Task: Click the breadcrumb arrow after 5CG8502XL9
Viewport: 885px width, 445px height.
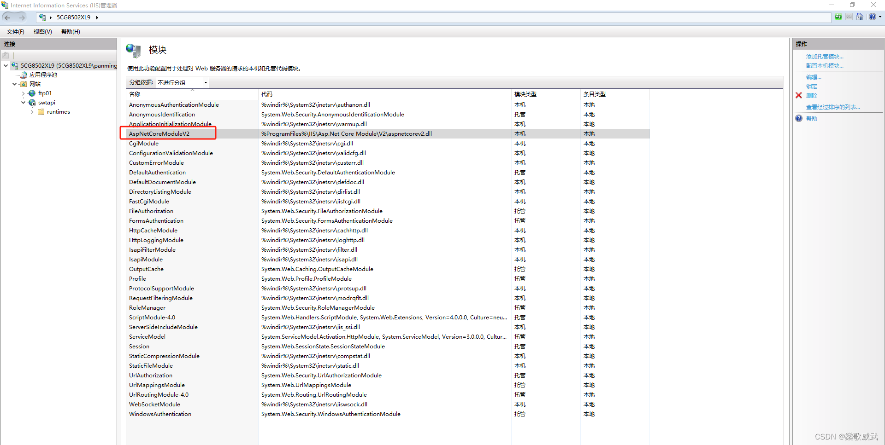Action: [97, 17]
